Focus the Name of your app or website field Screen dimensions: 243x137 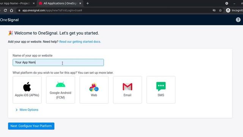[58, 62]
